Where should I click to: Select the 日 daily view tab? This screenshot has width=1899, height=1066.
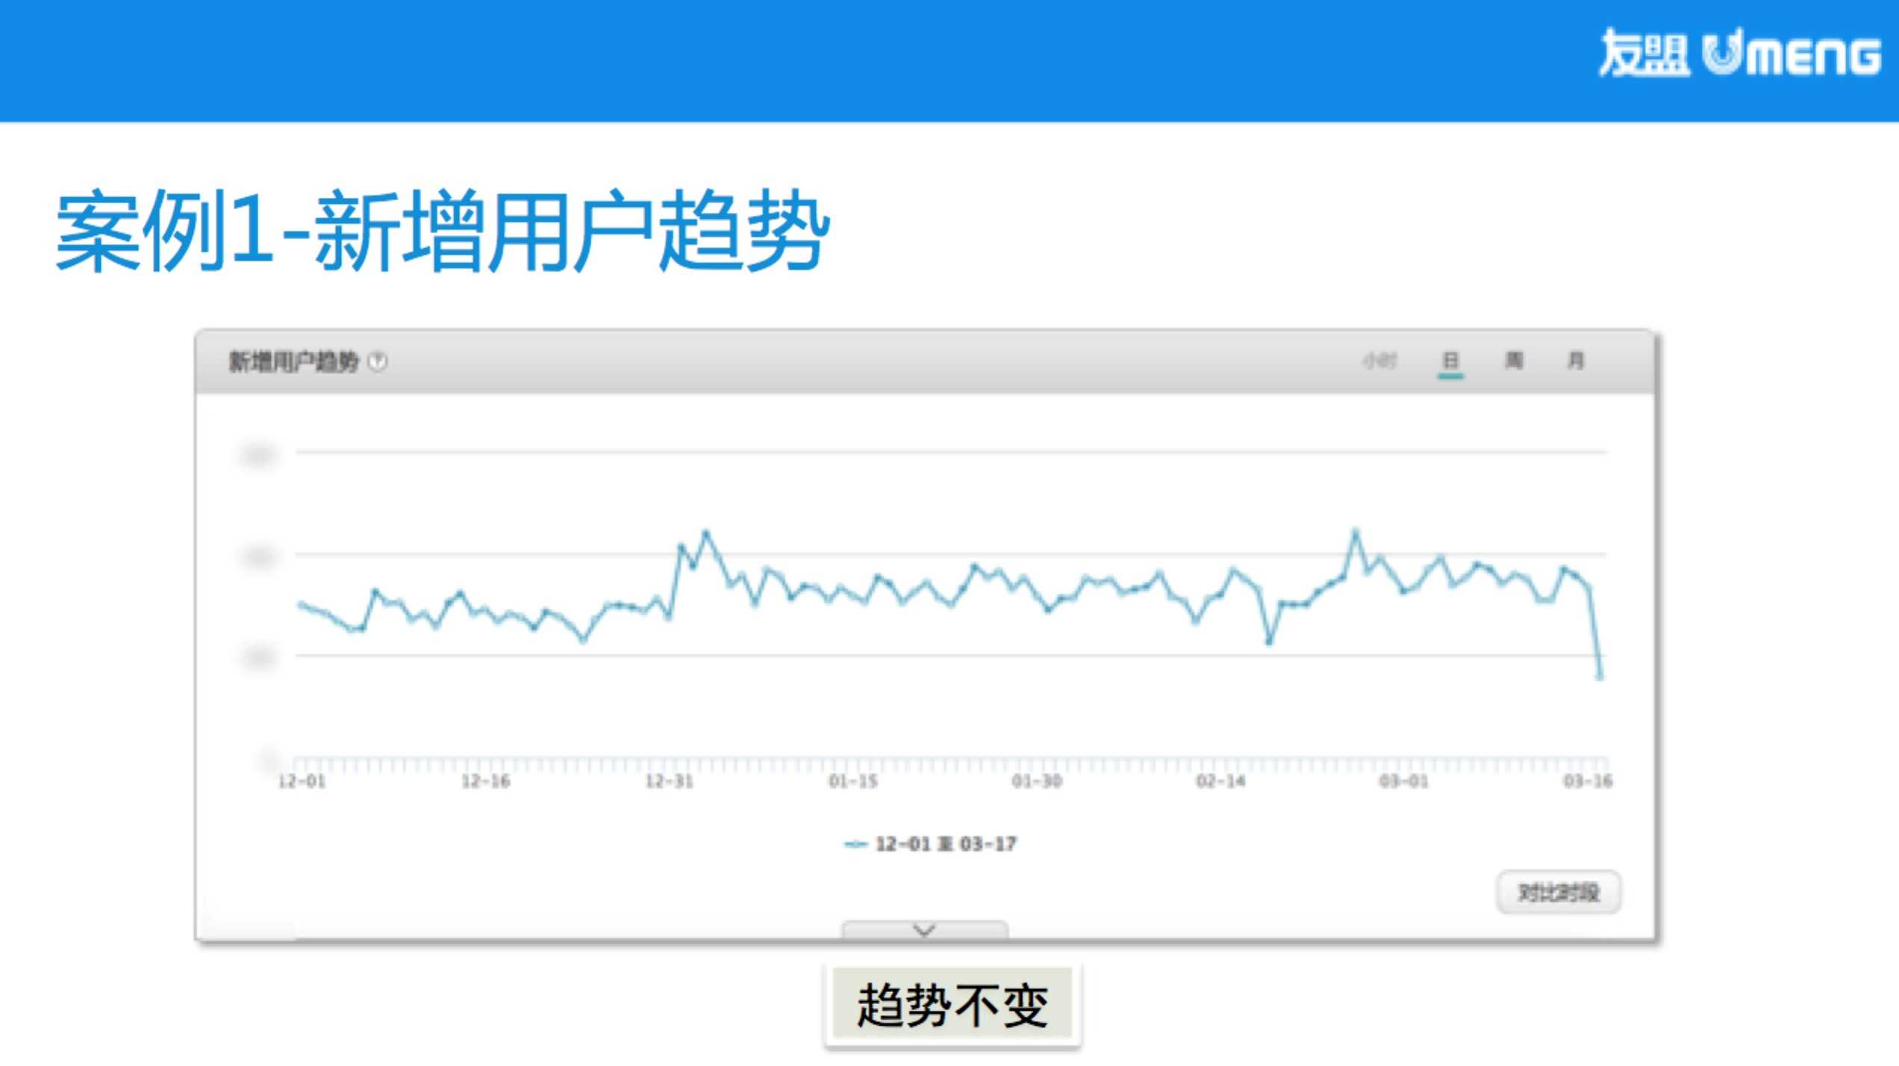tap(1450, 361)
